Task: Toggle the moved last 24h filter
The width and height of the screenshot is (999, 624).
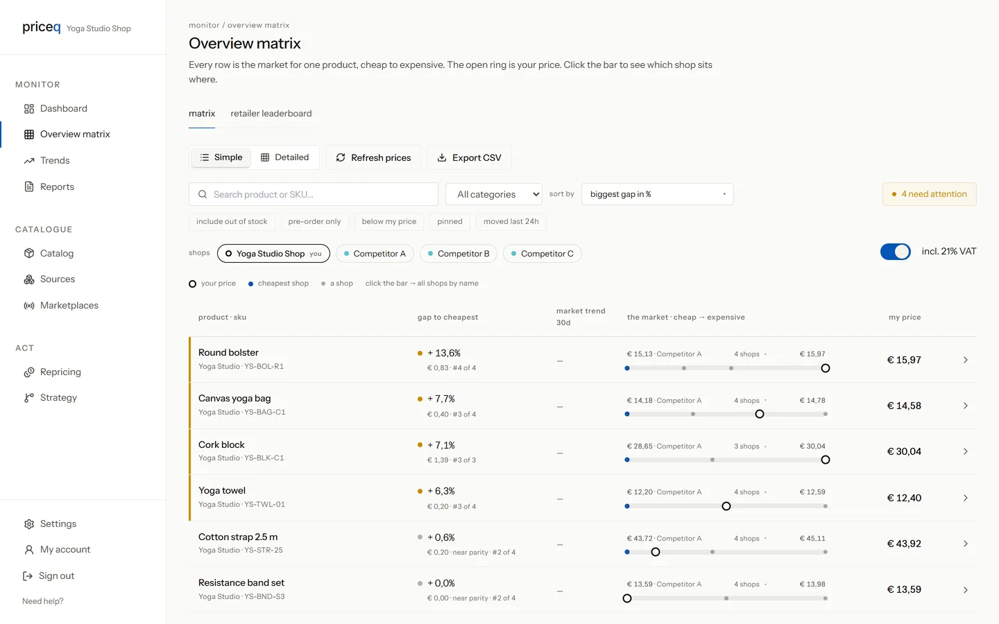Action: 511,222
